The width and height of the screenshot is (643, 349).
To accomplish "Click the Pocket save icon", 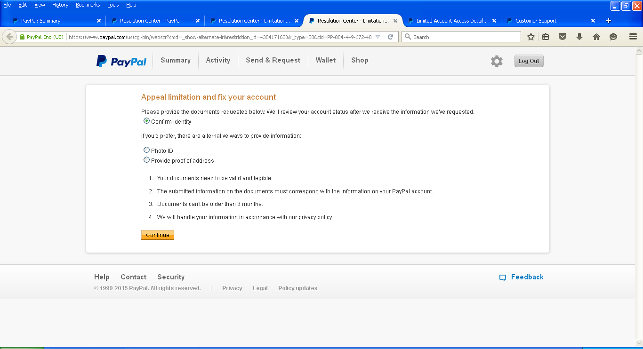I will (563, 37).
